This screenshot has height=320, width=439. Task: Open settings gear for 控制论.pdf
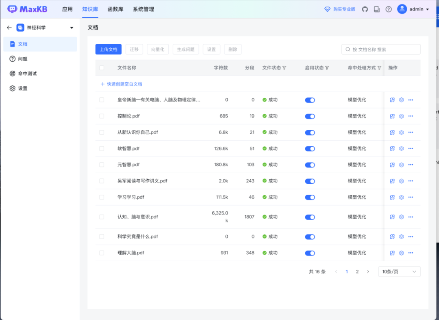(x=402, y=116)
